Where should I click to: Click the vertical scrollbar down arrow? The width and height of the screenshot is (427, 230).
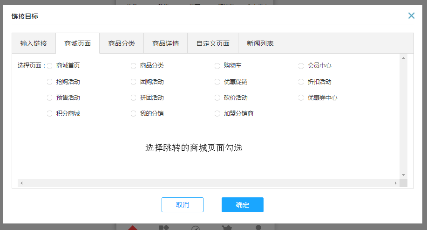[x=403, y=175]
